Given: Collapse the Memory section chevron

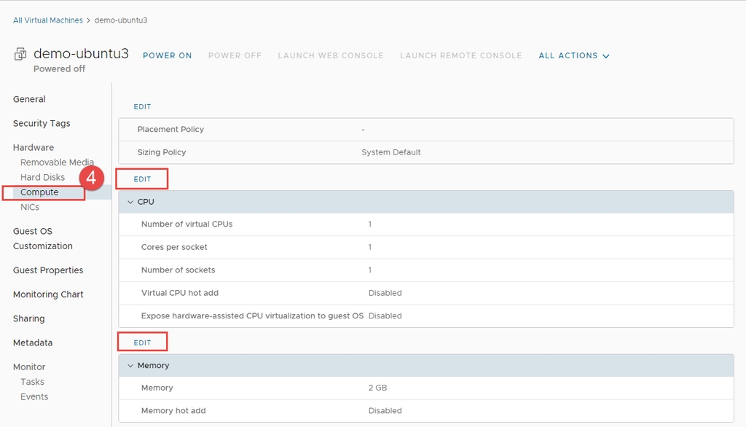Looking at the screenshot, I should [x=130, y=366].
